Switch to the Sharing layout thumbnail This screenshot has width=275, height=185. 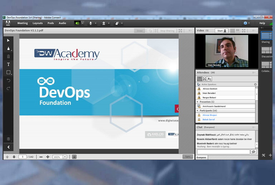266,35
